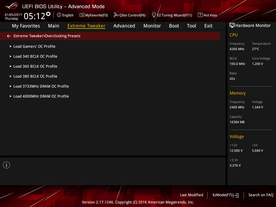Open MyFavorite(F3) menu

(96, 15)
